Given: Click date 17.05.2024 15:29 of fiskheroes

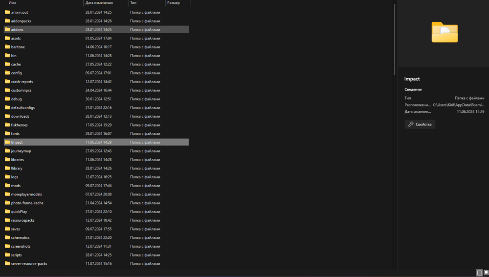Looking at the screenshot, I should [99, 125].
